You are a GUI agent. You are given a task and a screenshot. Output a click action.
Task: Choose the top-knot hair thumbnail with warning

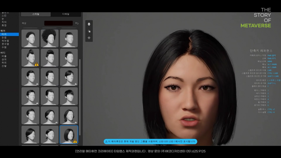pyautogui.click(x=30, y=58)
